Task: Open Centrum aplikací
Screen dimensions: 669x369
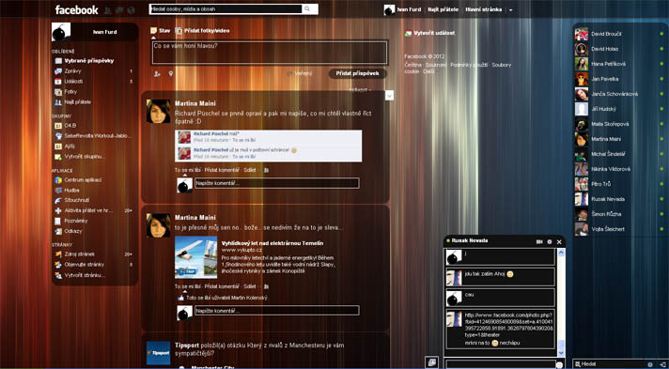Action: click(83, 180)
